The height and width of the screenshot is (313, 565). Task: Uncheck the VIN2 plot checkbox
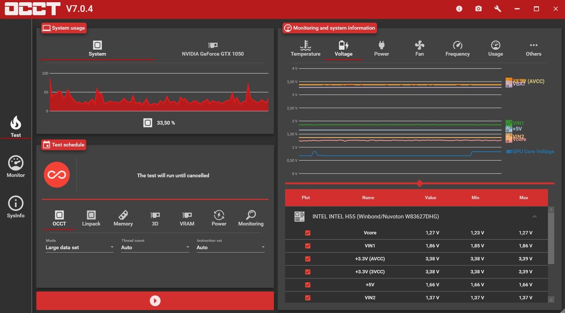[x=308, y=298]
